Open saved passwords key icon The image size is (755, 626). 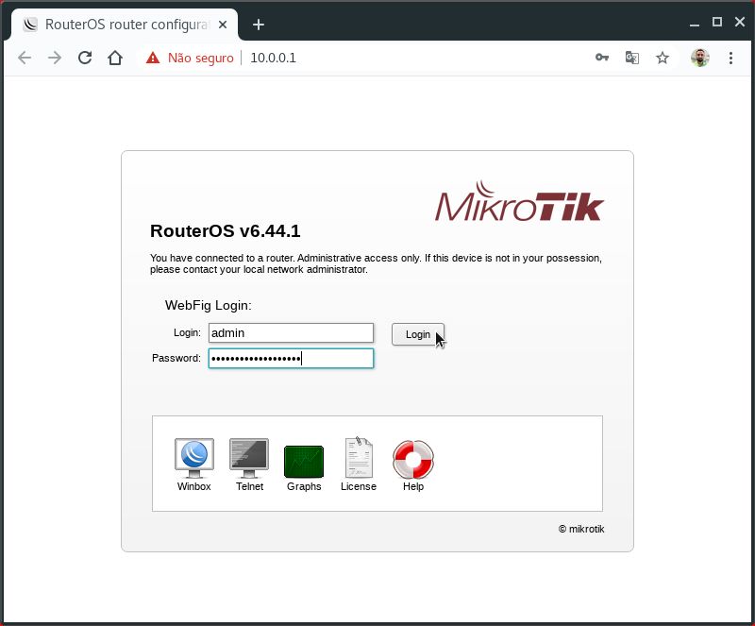coord(602,58)
